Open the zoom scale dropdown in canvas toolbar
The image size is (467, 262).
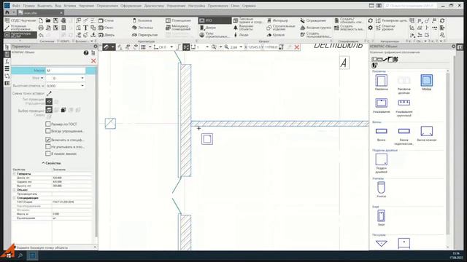pos(241,47)
